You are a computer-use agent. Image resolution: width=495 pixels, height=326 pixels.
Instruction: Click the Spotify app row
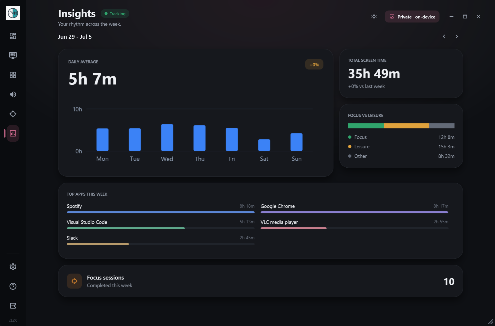160,208
